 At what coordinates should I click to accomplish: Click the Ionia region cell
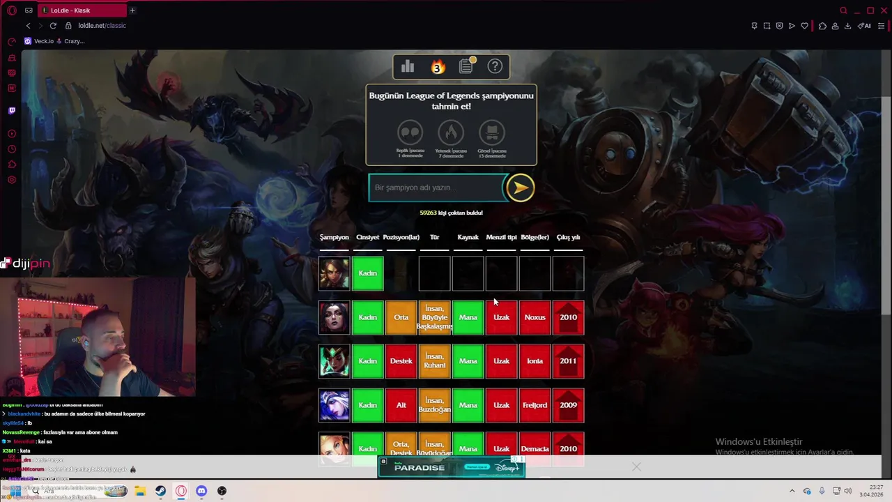click(x=535, y=361)
